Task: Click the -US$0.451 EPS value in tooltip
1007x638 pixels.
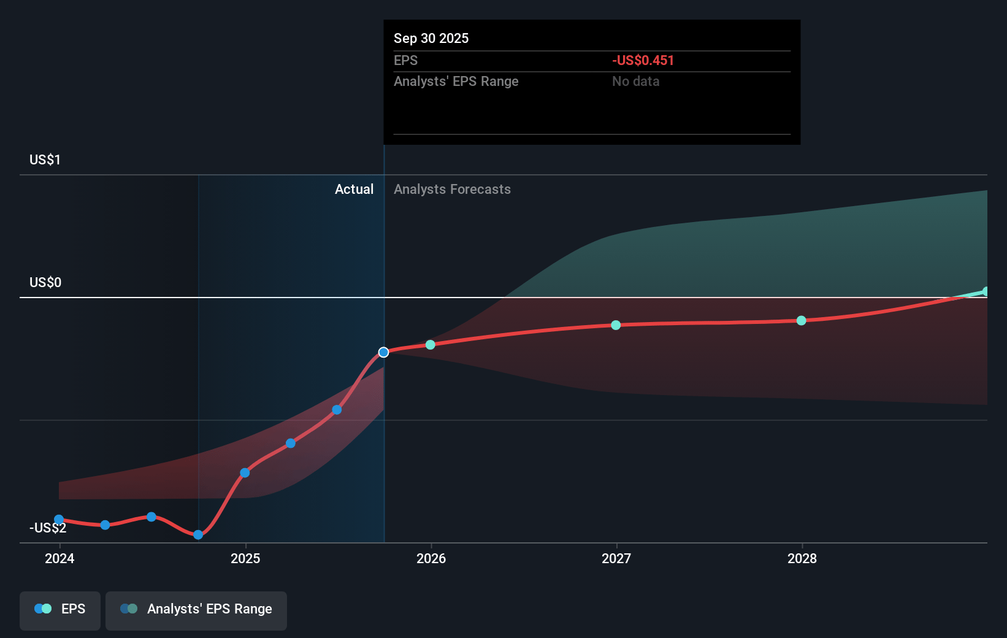Action: point(643,60)
